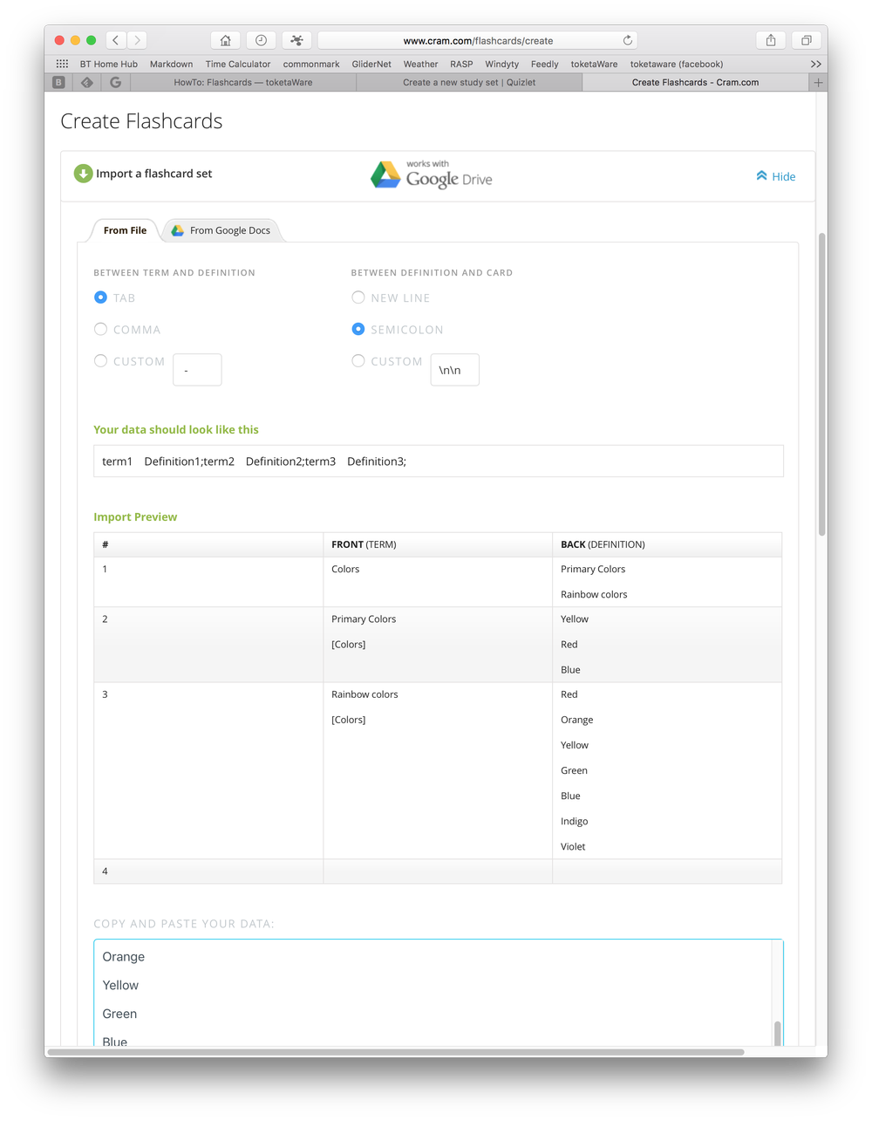
Task: Open the bookmarks grid icon
Action: point(62,64)
